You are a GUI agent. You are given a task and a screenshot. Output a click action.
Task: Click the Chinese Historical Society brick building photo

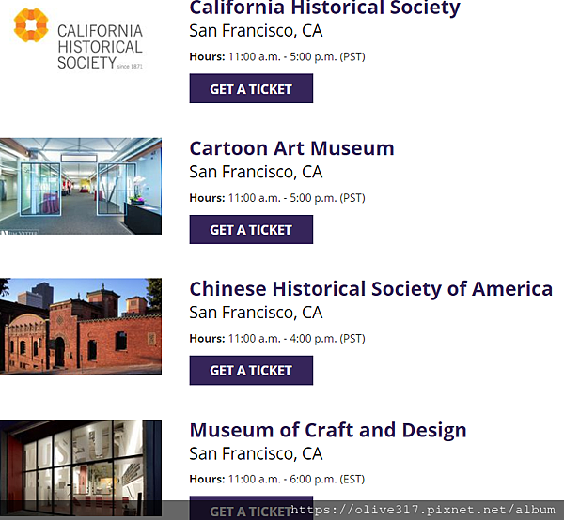(81, 327)
